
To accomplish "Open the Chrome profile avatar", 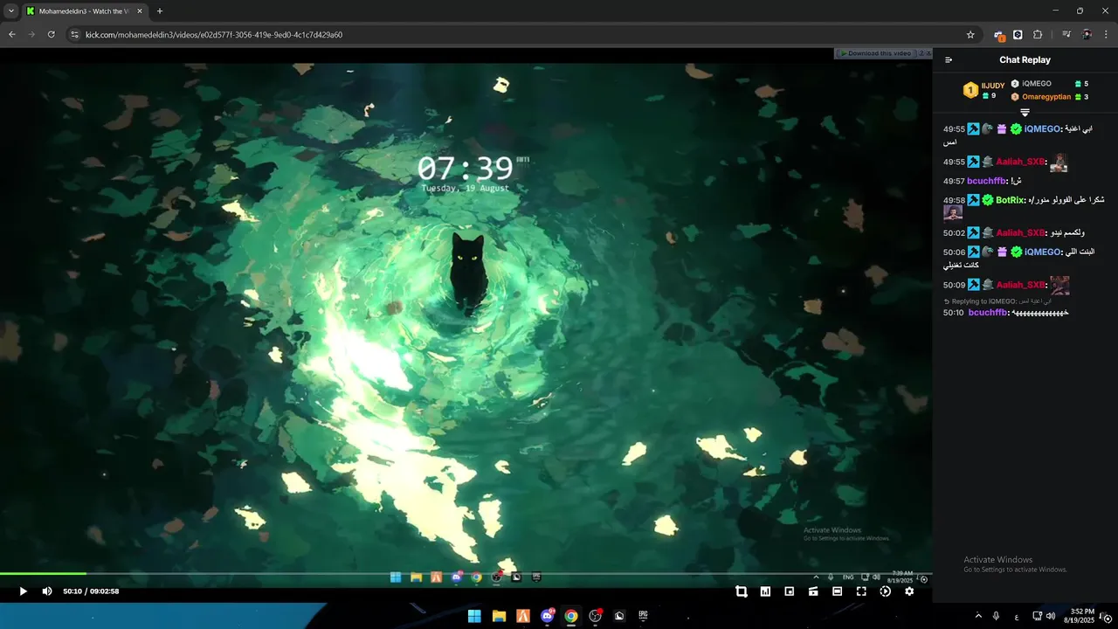I will [1087, 35].
